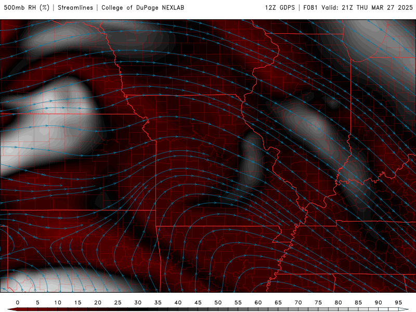This screenshot has width=416, height=312.
Task: Click the "55" value on the color scale
Action: [238, 303]
